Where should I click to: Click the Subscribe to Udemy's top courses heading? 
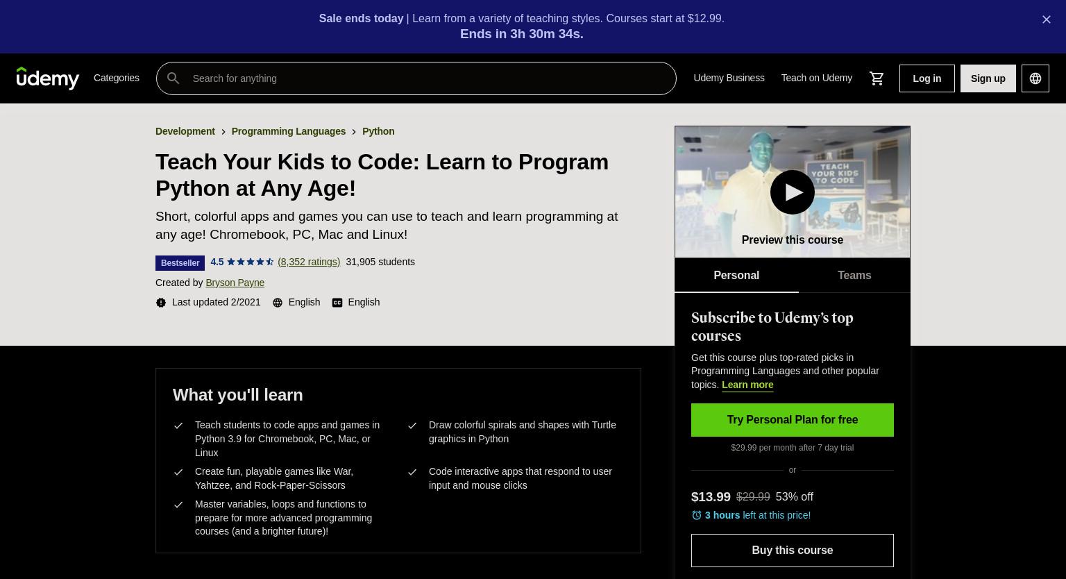[772, 327]
